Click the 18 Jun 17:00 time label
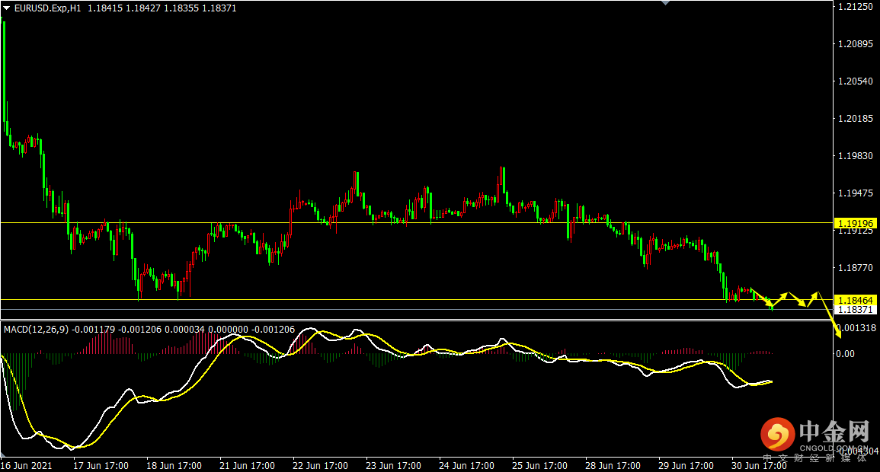 tap(174, 466)
